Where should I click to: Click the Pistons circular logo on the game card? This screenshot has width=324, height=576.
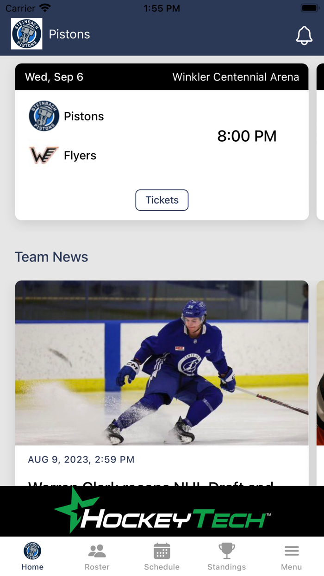click(44, 116)
